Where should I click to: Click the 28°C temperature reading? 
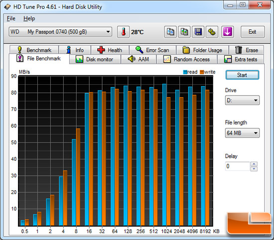pyautogui.click(x=137, y=32)
